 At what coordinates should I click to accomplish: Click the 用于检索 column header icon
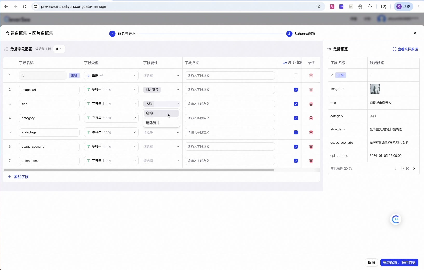point(285,62)
